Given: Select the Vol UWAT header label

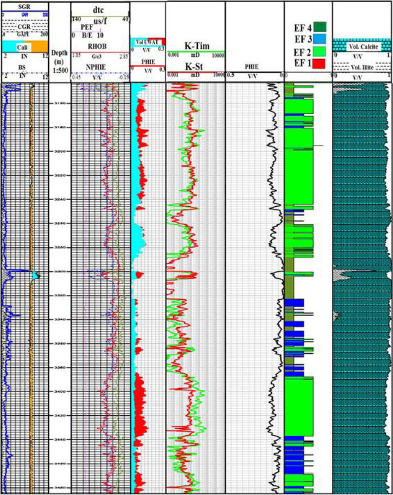Looking at the screenshot, I should (146, 42).
